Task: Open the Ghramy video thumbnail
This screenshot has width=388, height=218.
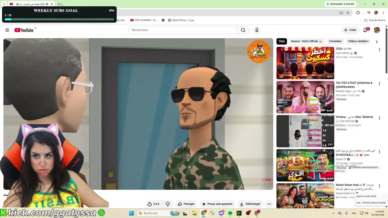Action: [x=305, y=131]
